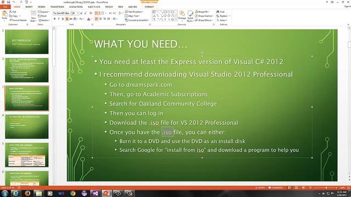Open the Align Text dropdown
The height and width of the screenshot is (197, 351).
[132, 16]
